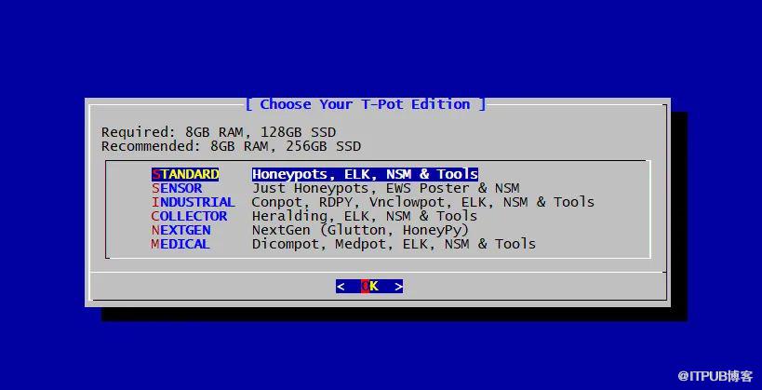Viewport: 762px width, 390px height.
Task: Select the STANDARD edition entry
Action: [x=185, y=174]
